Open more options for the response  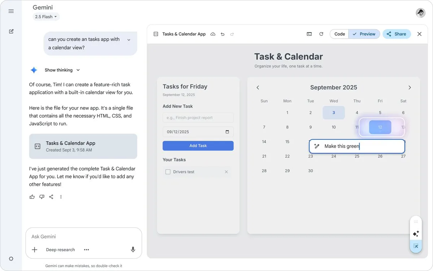61,197
